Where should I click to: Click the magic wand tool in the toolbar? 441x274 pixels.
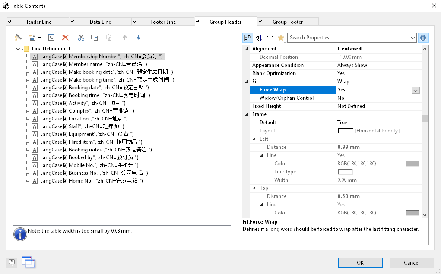(18, 38)
